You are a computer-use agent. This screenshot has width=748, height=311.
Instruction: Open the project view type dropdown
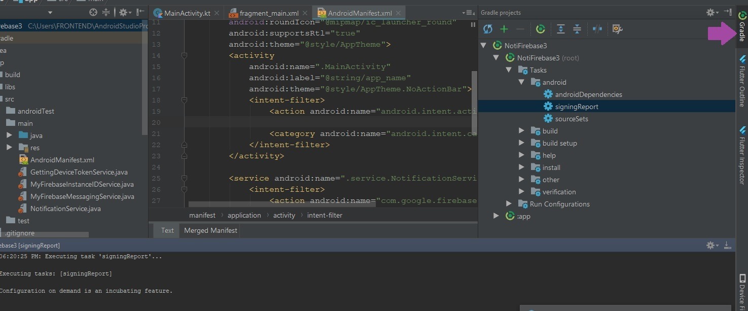[x=50, y=12]
